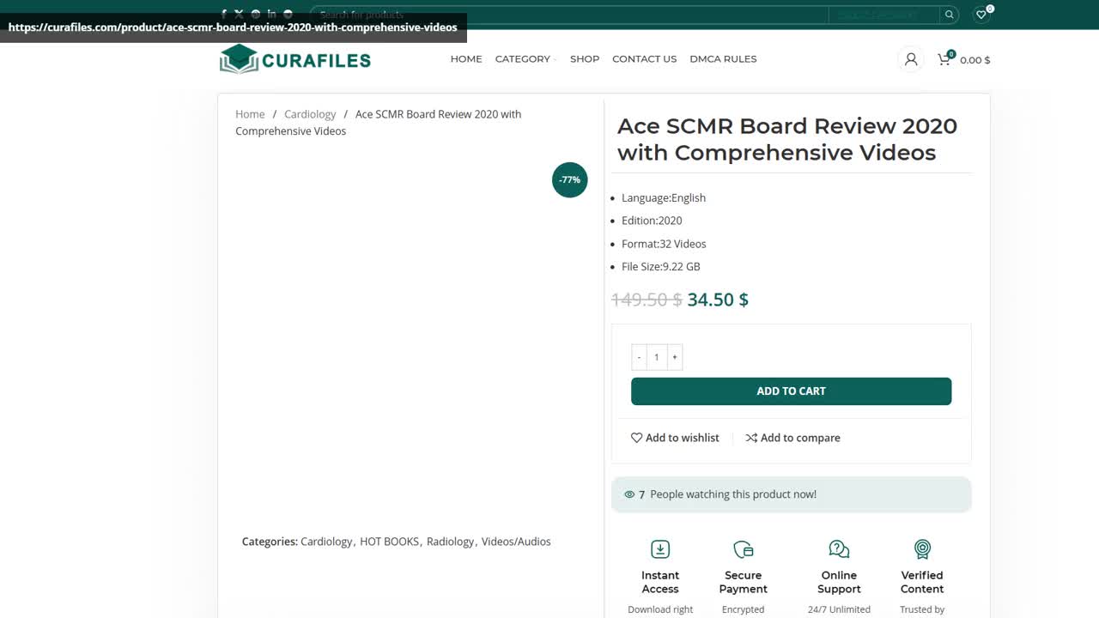
Task: Open the LinkedIn social icon
Action: [x=271, y=14]
